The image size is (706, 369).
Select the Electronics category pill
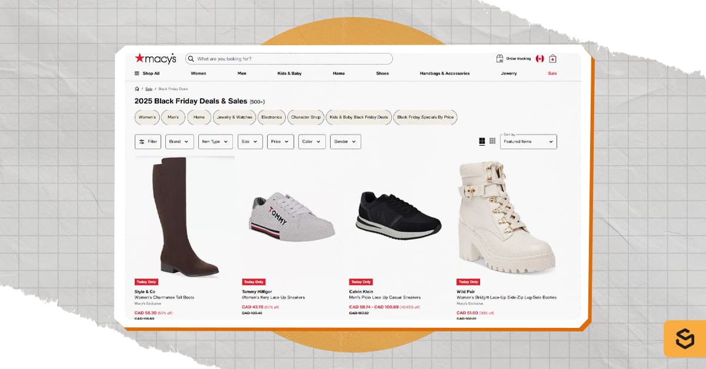[x=271, y=117]
